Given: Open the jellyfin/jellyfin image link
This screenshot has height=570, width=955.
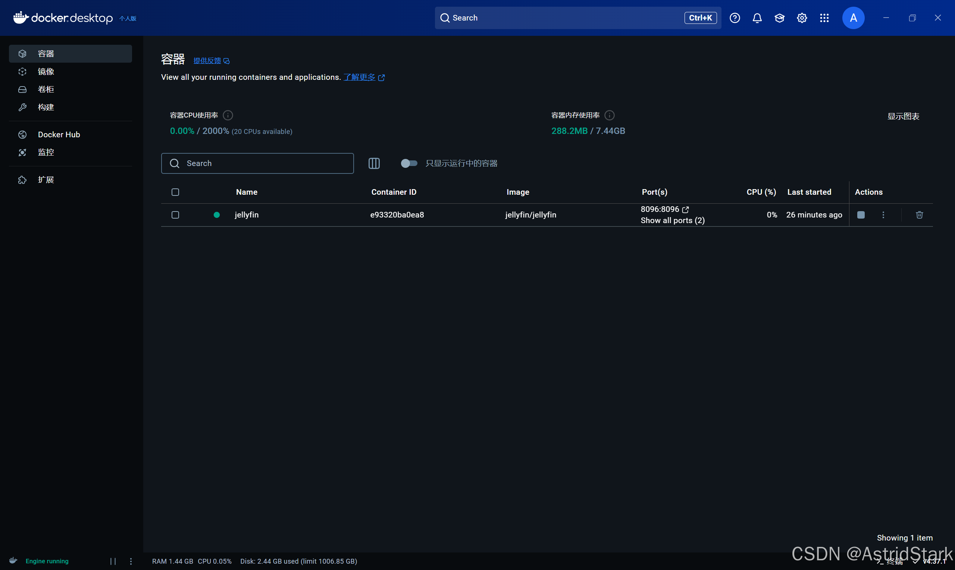Looking at the screenshot, I should (530, 215).
